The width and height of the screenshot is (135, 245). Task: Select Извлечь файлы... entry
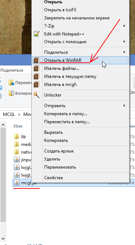[x=62, y=68]
